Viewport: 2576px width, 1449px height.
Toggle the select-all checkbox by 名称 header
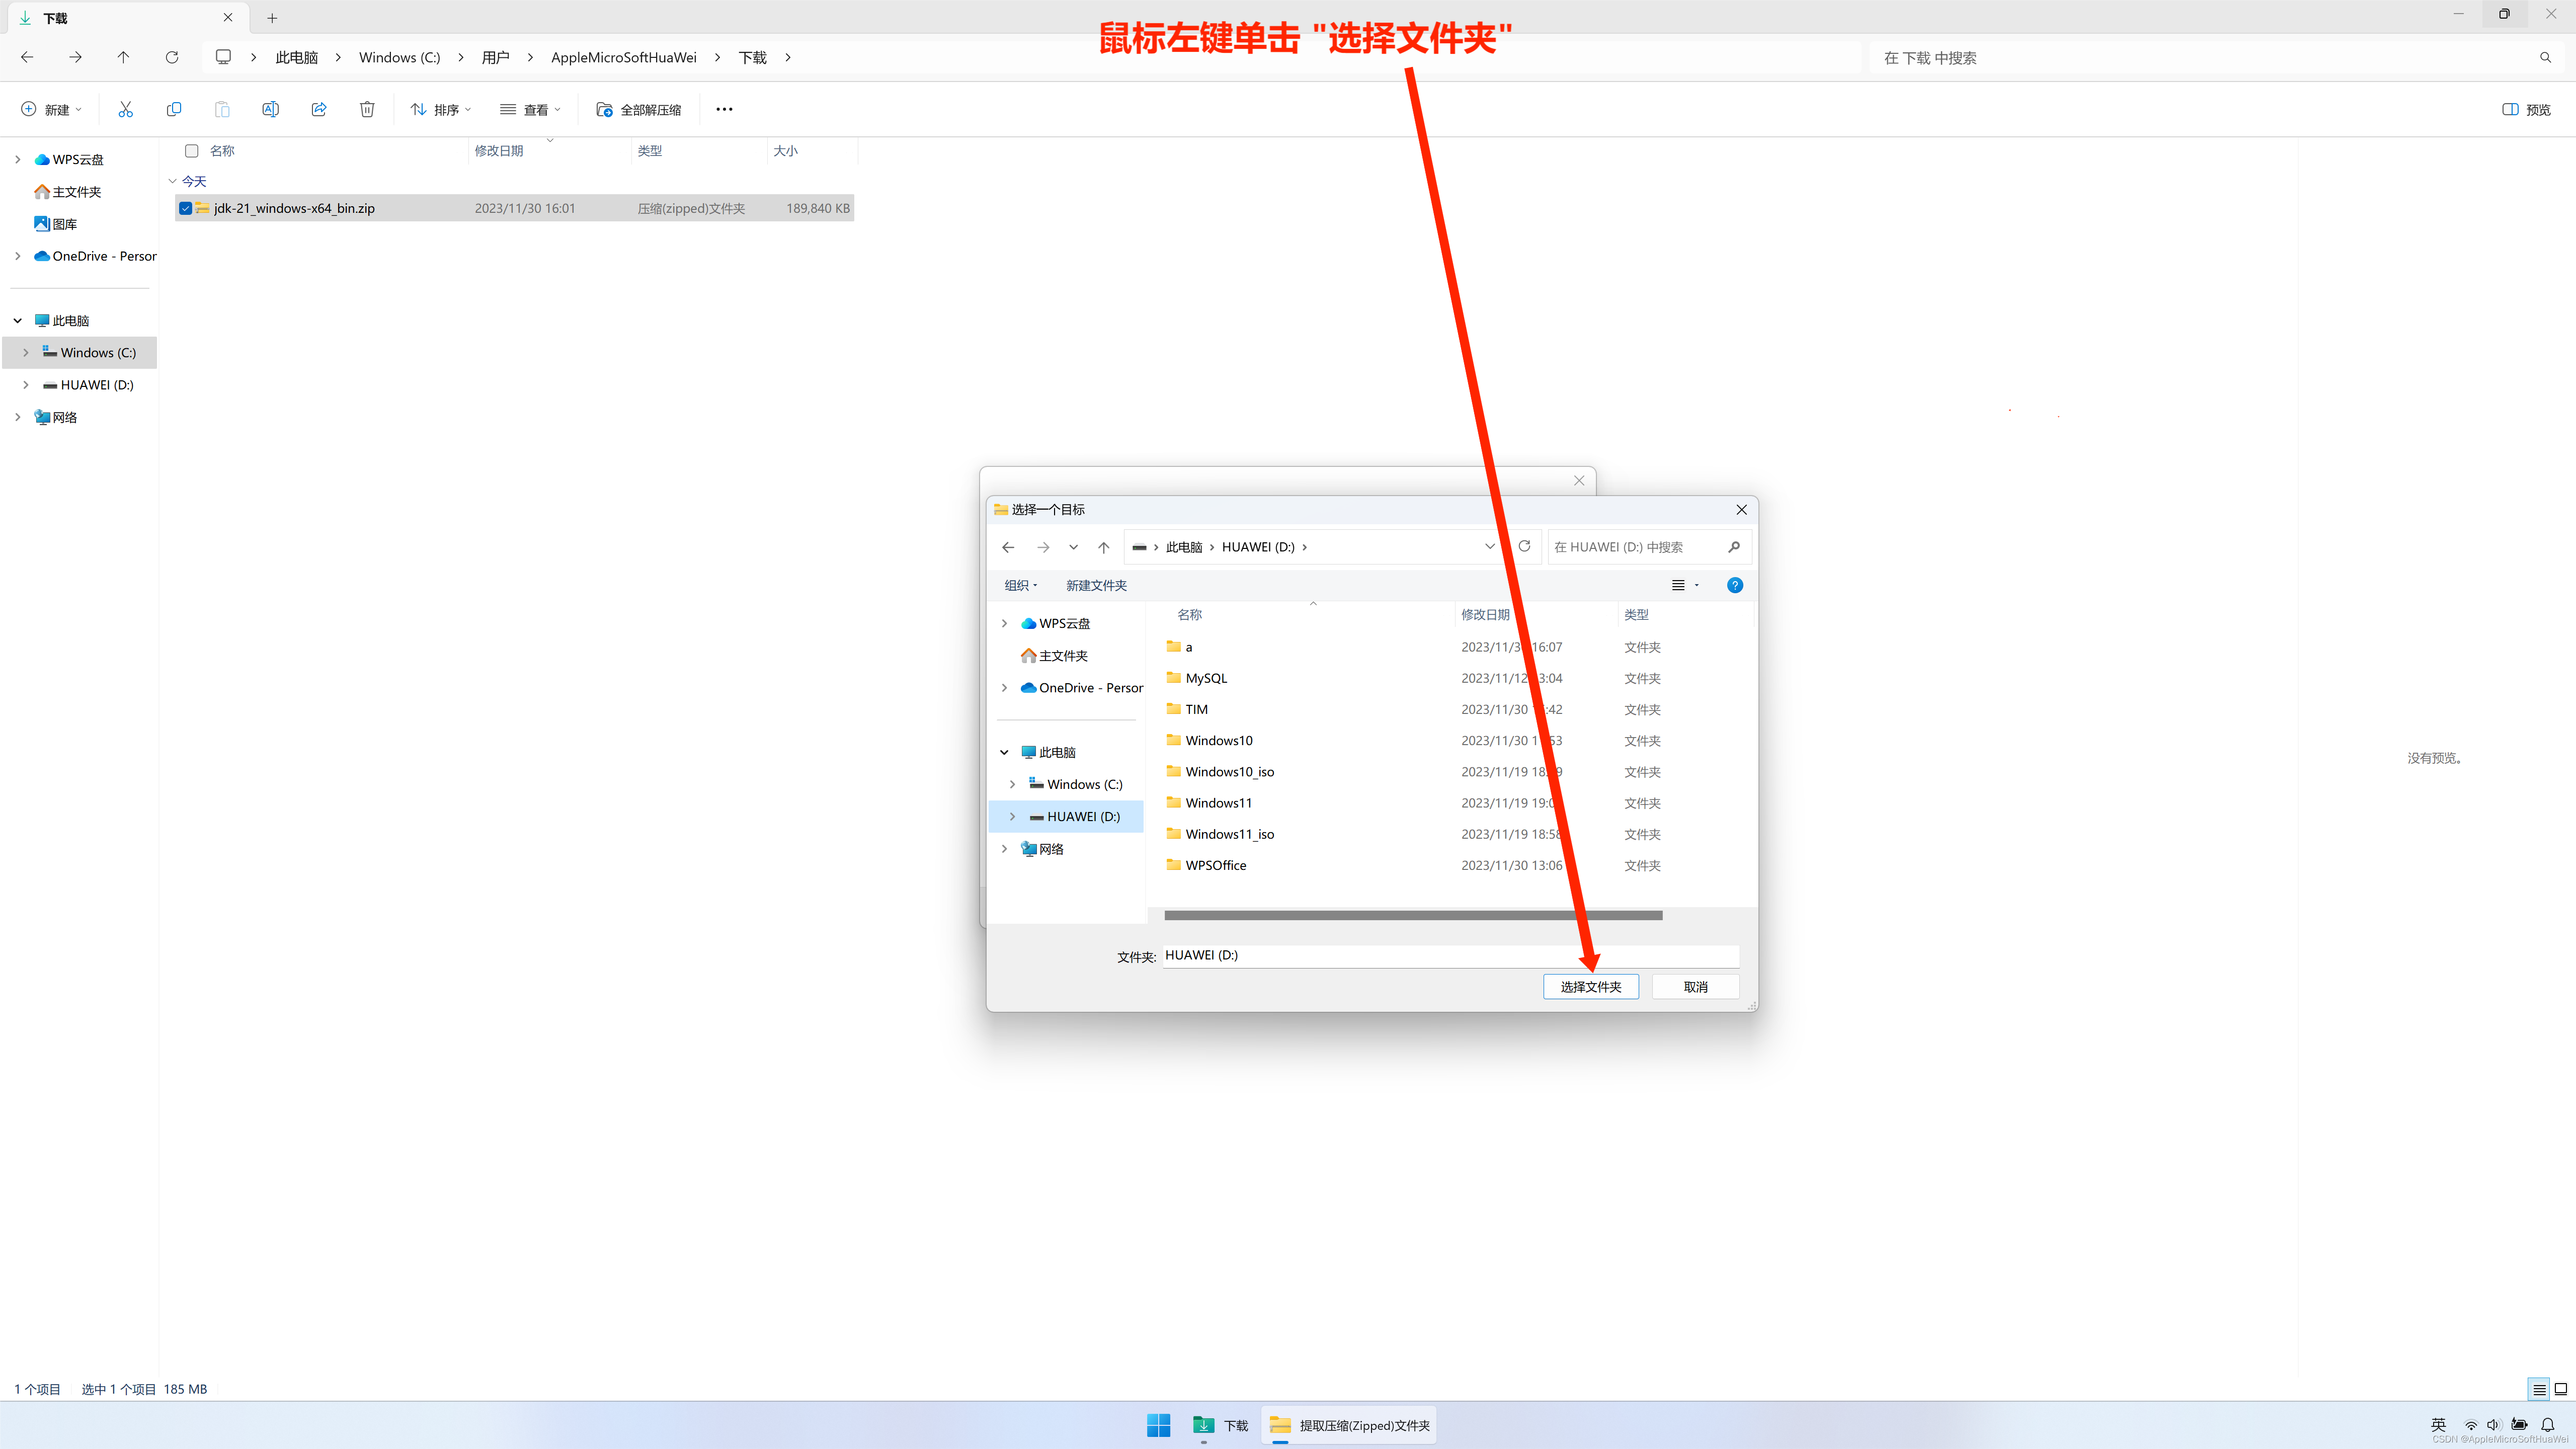pos(192,151)
